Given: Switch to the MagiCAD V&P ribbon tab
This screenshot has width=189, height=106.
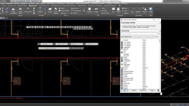Looking at the screenshot, I should [33, 6].
